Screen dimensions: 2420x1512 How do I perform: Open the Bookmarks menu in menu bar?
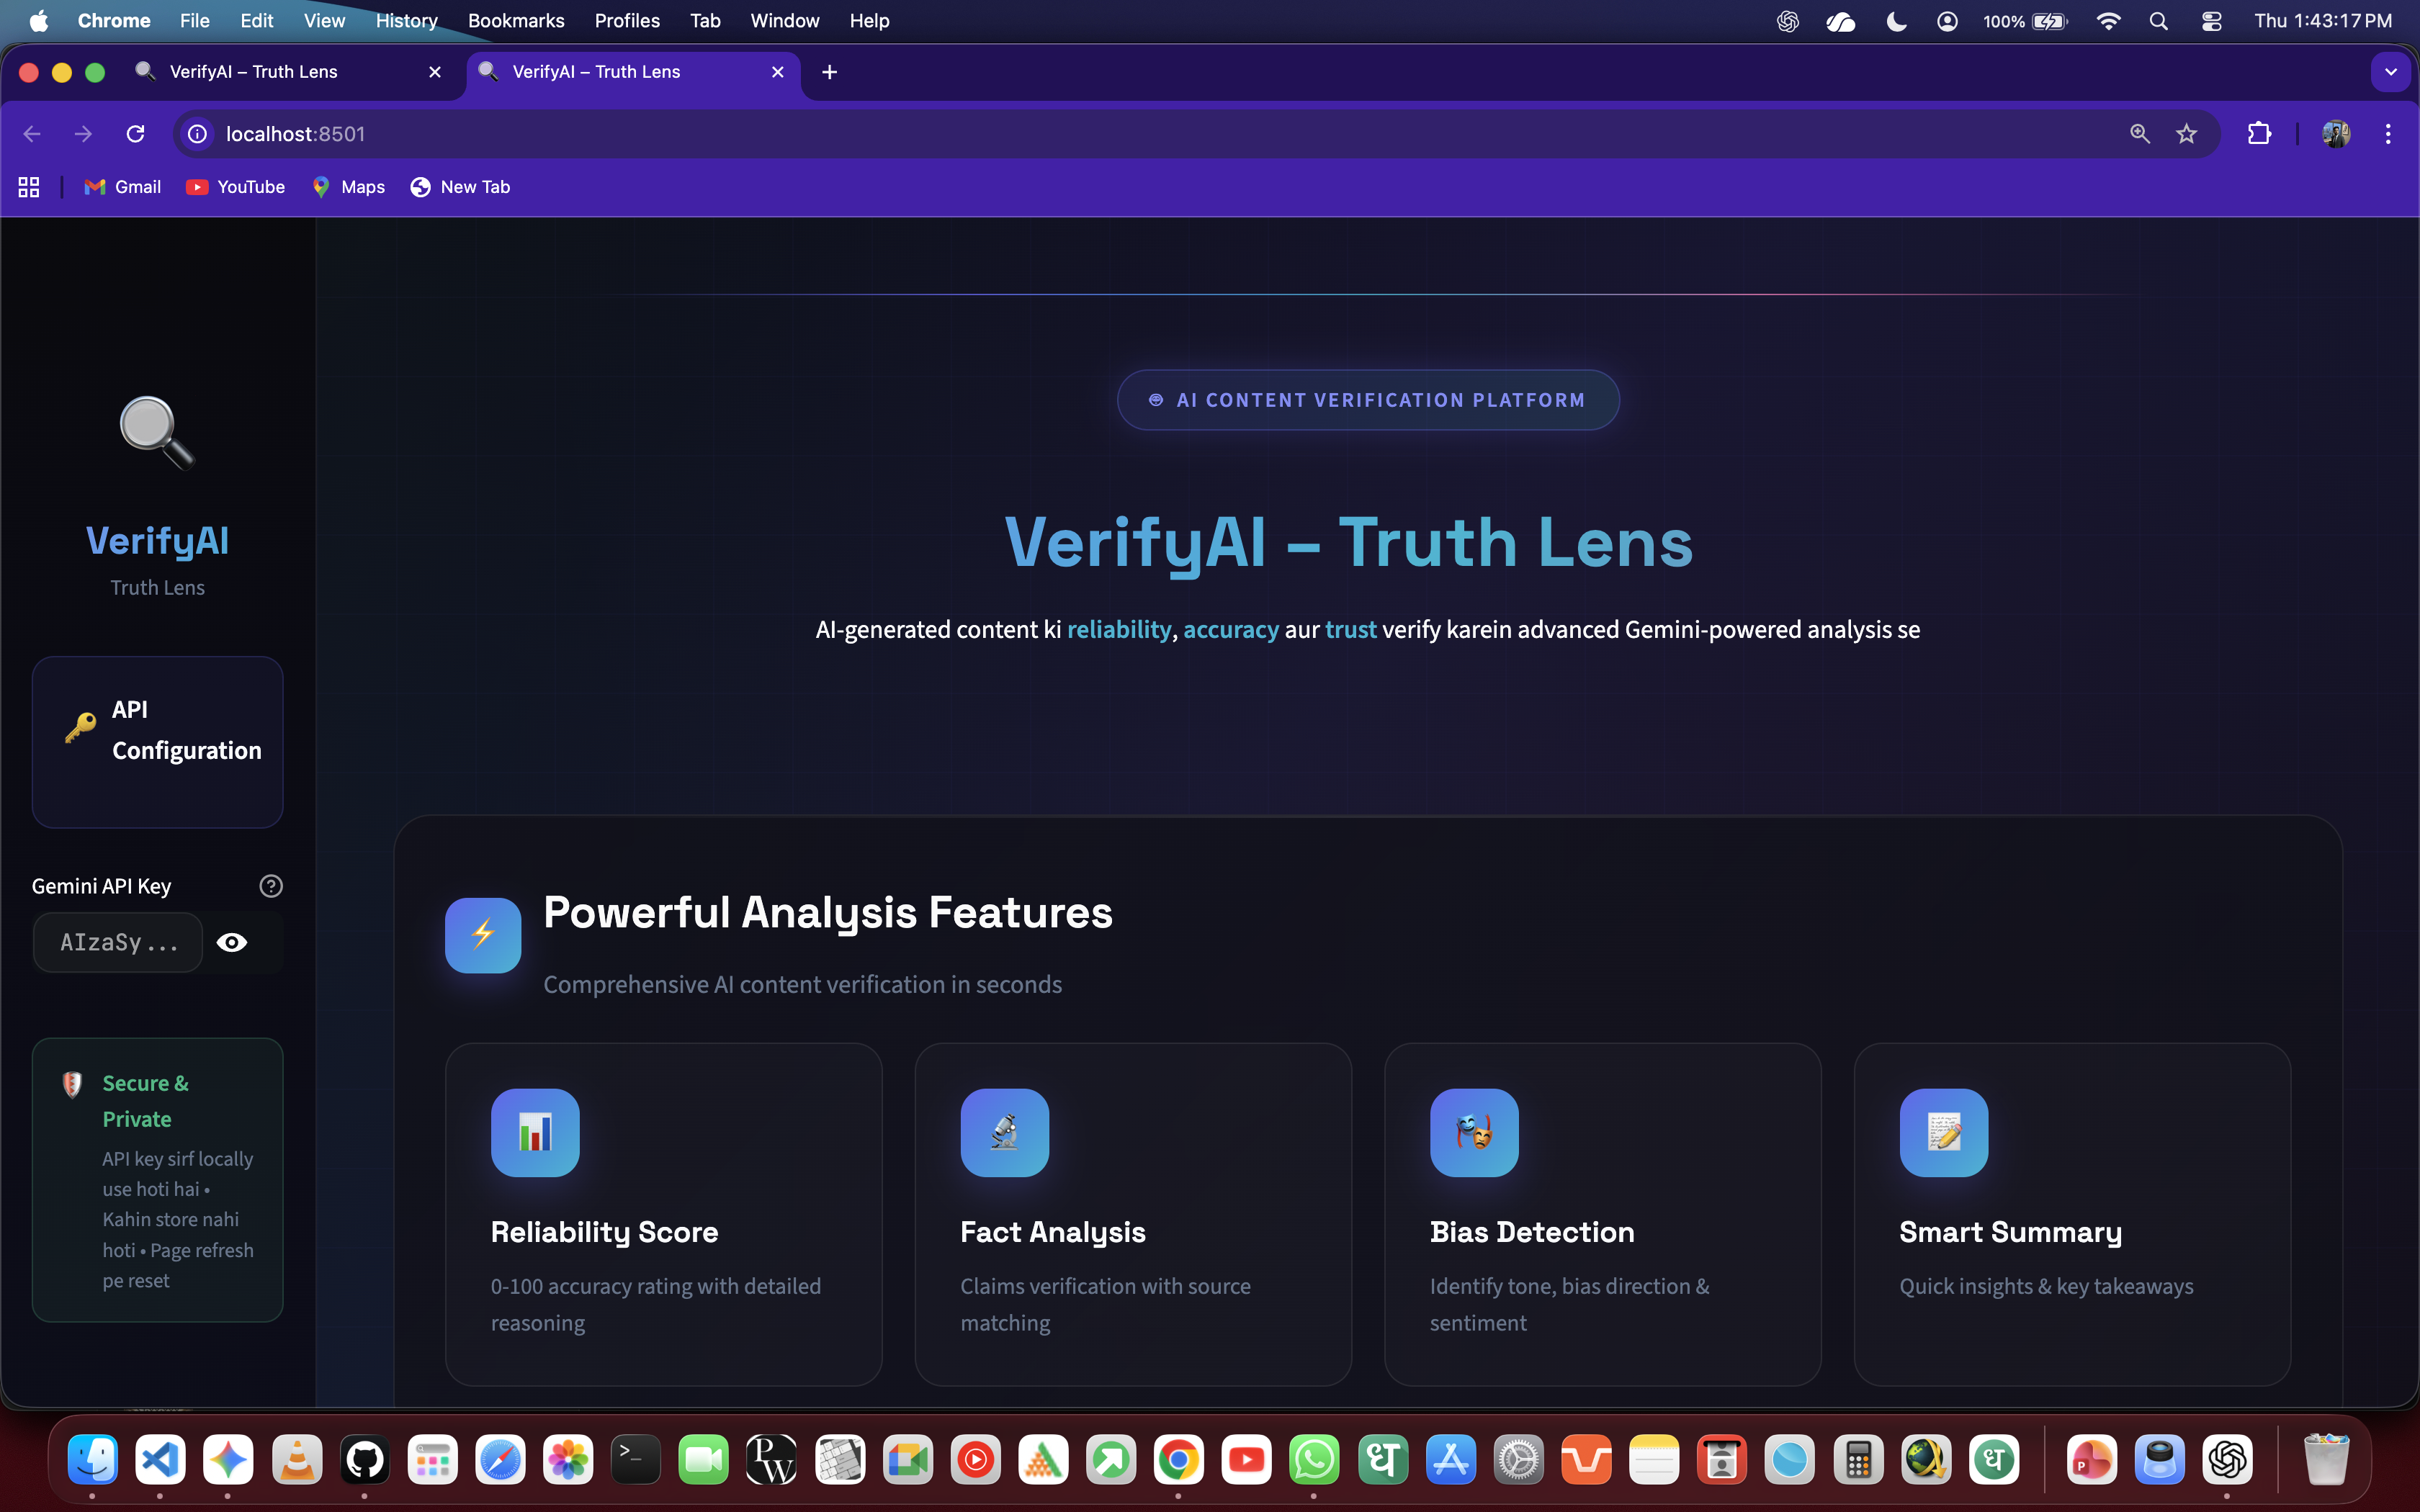click(515, 21)
